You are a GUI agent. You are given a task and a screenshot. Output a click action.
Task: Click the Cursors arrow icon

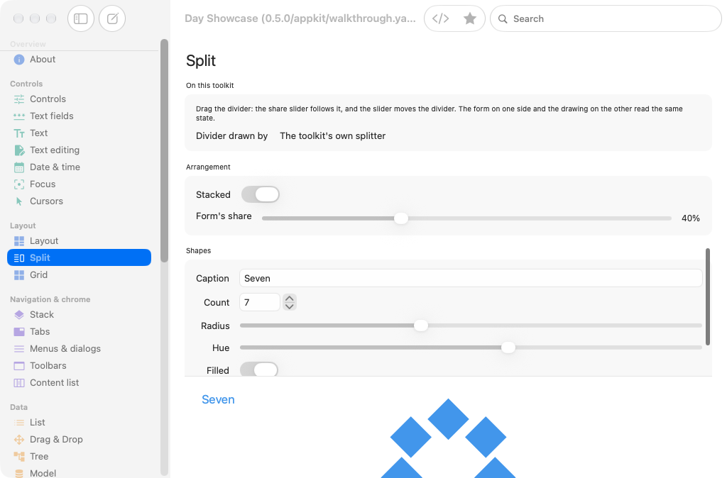(19, 201)
